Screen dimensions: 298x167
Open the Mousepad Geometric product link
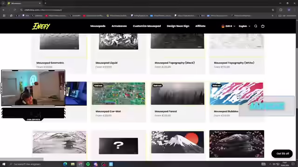point(50,63)
